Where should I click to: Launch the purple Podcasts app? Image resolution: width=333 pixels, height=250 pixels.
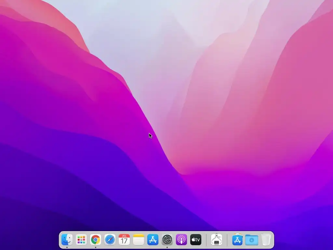coord(181,240)
